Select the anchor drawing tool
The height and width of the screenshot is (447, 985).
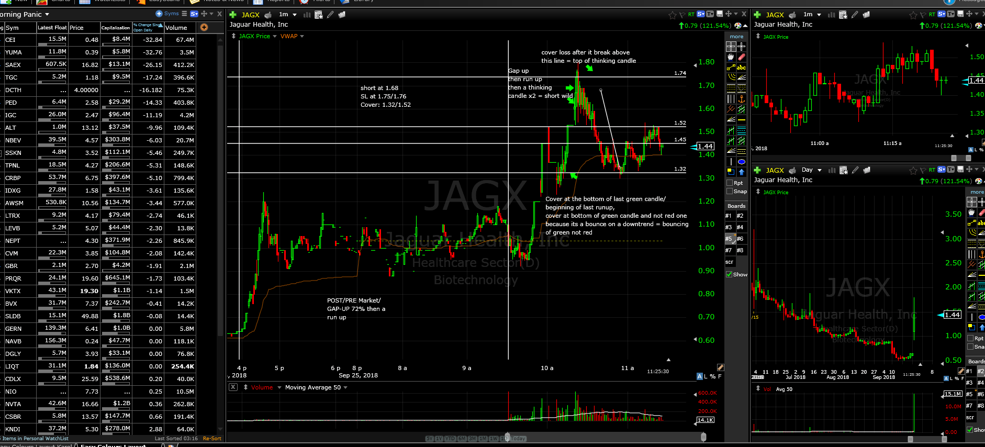point(742,99)
